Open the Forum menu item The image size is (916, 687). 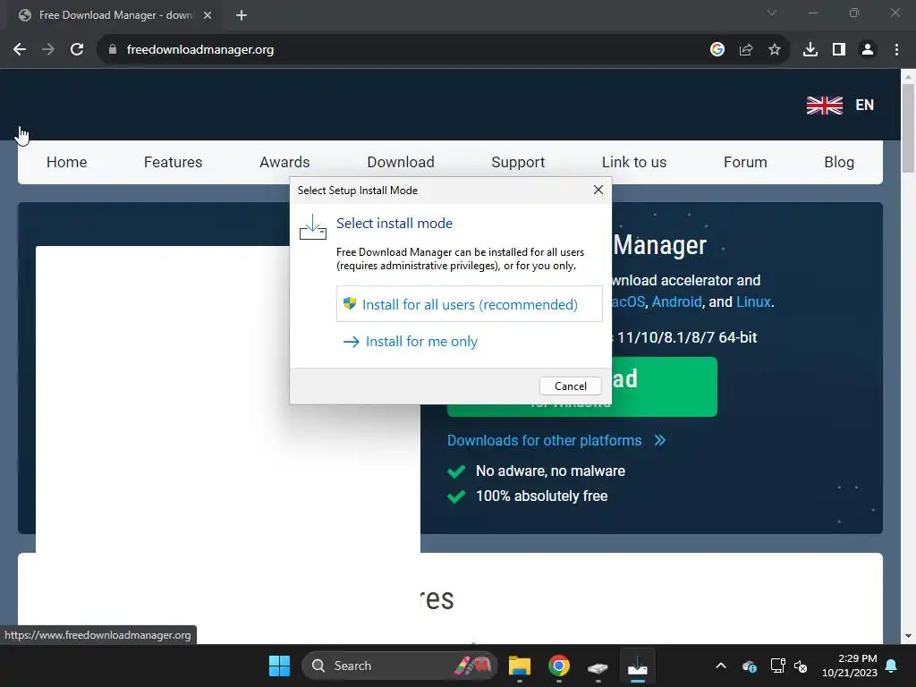pyautogui.click(x=745, y=163)
